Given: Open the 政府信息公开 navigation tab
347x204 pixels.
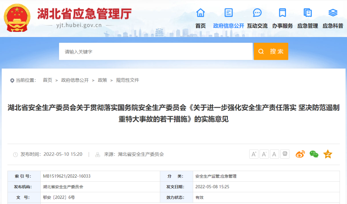Looking at the screenshot, I should (228, 26).
